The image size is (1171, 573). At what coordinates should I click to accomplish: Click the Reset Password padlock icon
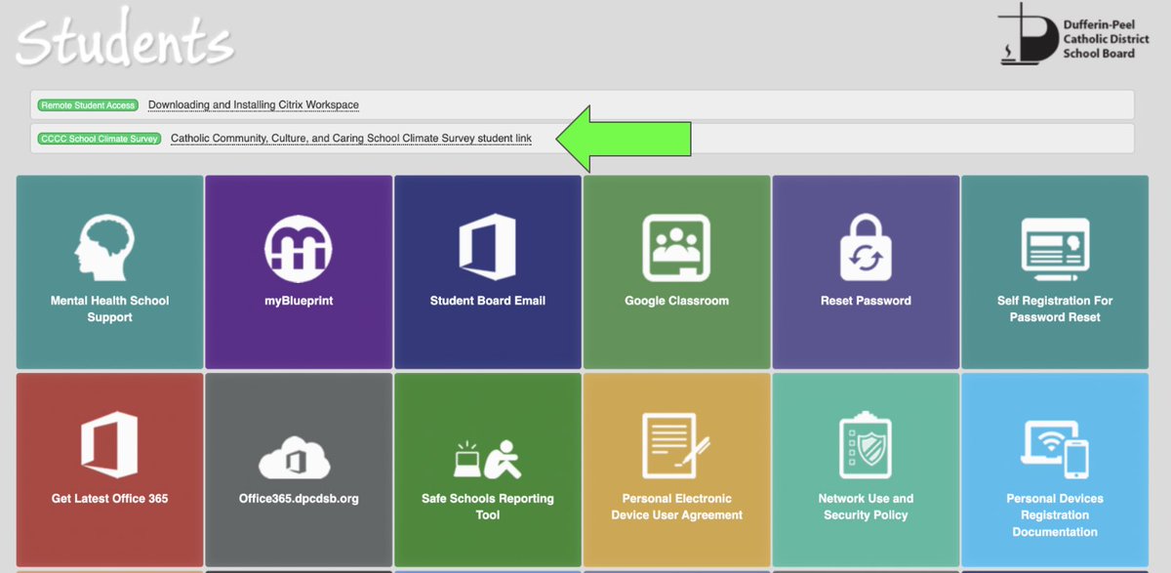click(x=866, y=247)
